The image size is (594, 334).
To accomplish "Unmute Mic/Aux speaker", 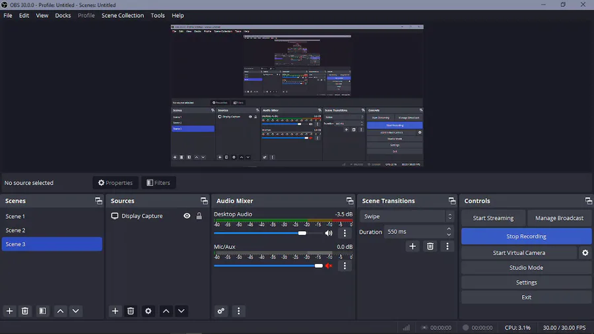I will pyautogui.click(x=329, y=266).
